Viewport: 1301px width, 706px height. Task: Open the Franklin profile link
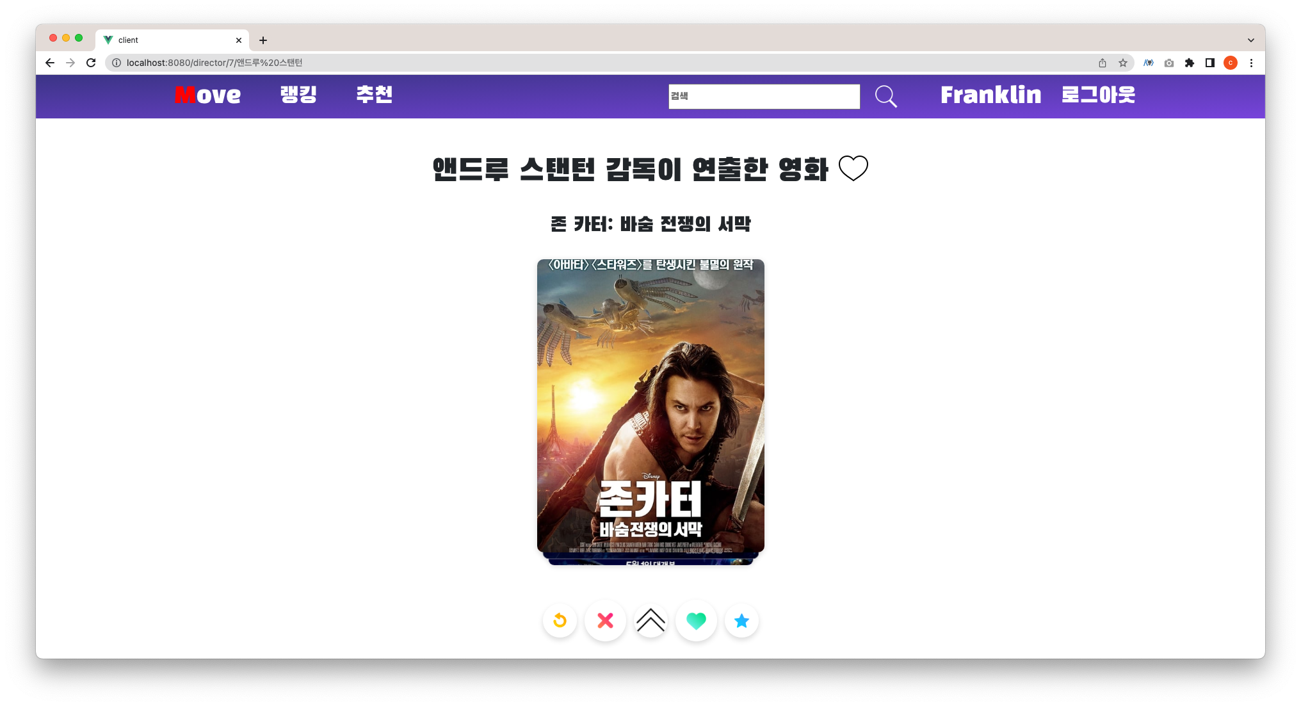(x=990, y=95)
